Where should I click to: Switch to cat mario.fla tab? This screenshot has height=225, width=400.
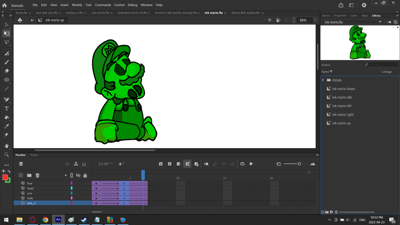pyautogui.click(x=100, y=13)
